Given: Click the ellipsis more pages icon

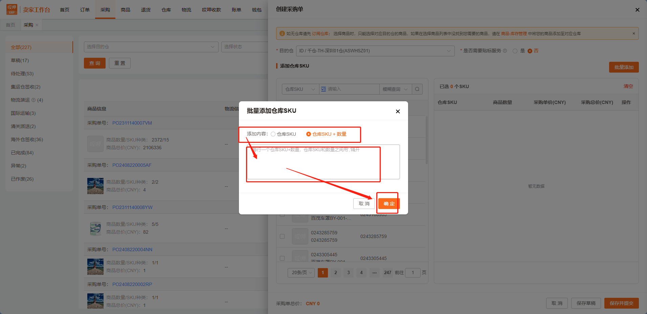Looking at the screenshot, I should coord(374,272).
